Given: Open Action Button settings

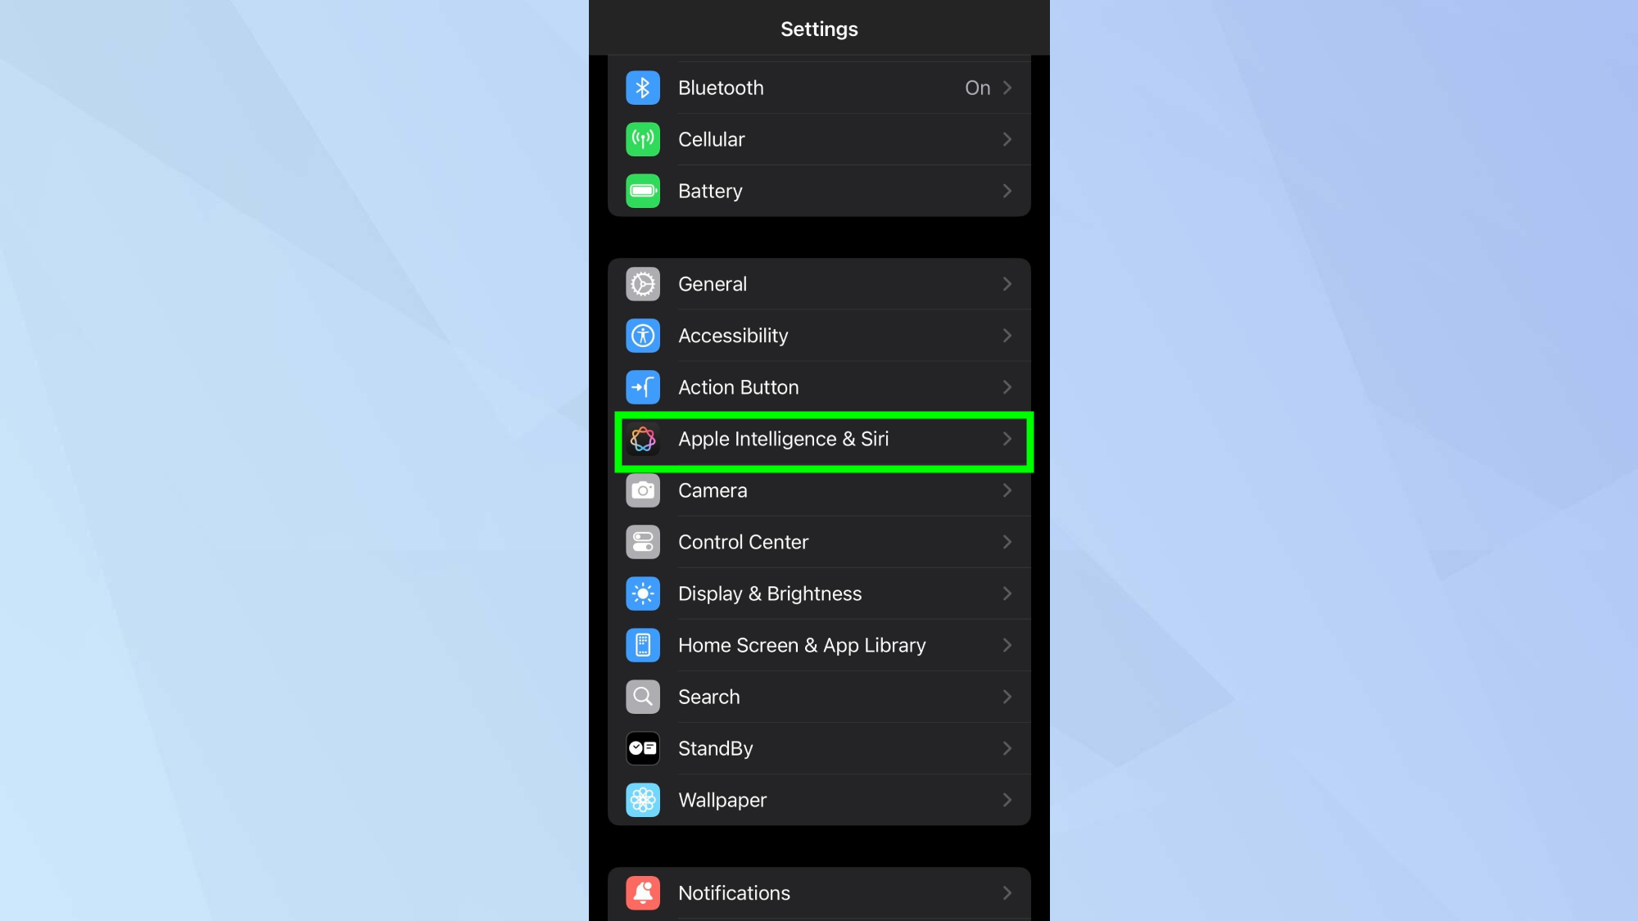Looking at the screenshot, I should click(x=819, y=387).
